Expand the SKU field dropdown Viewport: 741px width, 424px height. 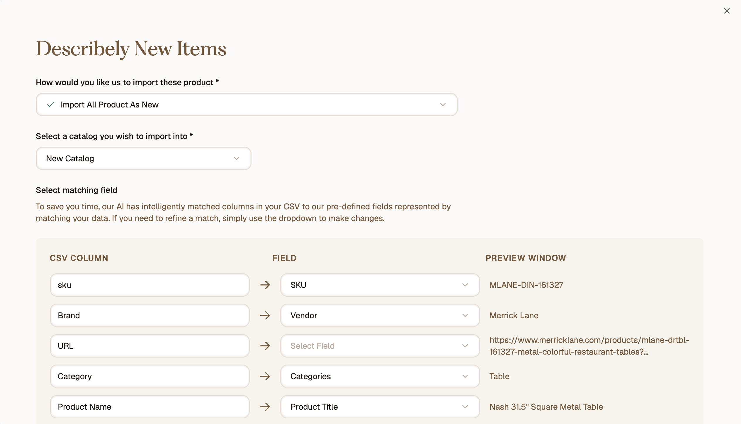point(380,285)
